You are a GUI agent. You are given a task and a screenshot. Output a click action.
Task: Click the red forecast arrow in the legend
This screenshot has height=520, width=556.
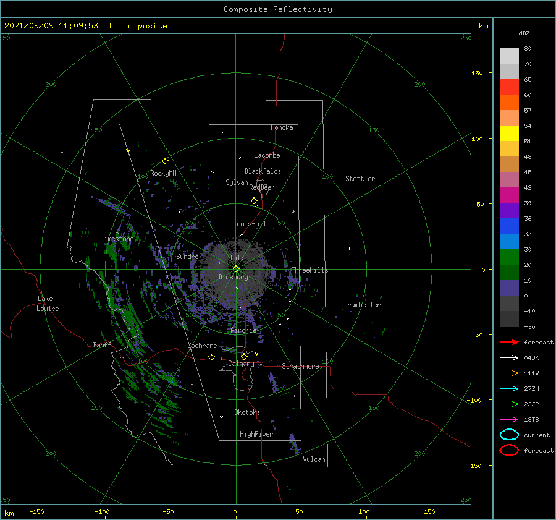click(x=509, y=342)
